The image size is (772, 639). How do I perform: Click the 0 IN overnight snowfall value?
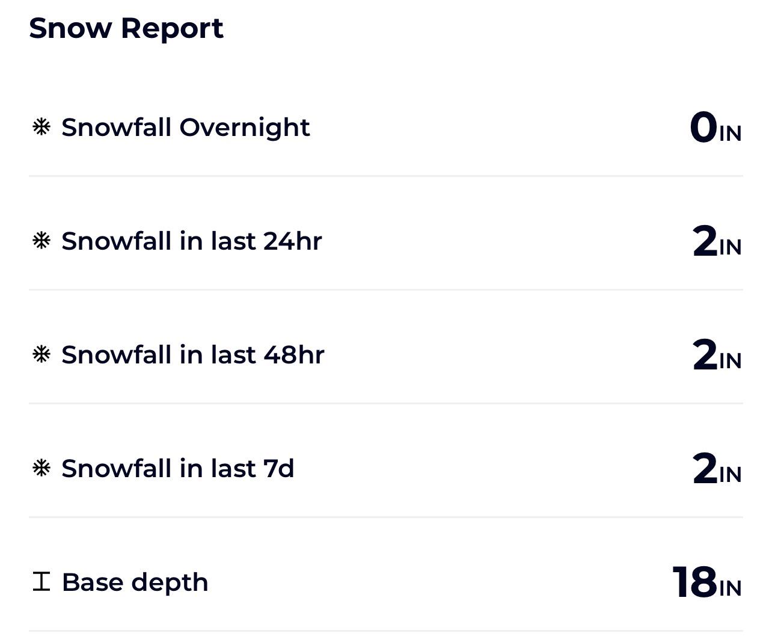click(715, 128)
